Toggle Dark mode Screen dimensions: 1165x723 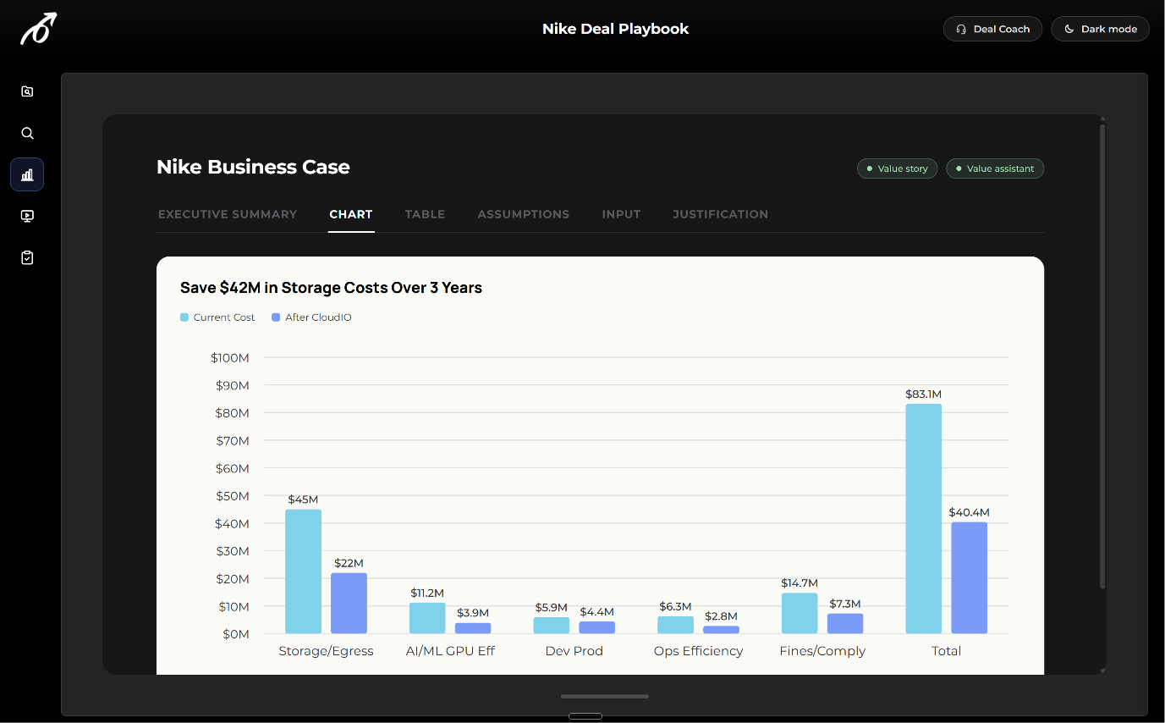tap(1100, 29)
